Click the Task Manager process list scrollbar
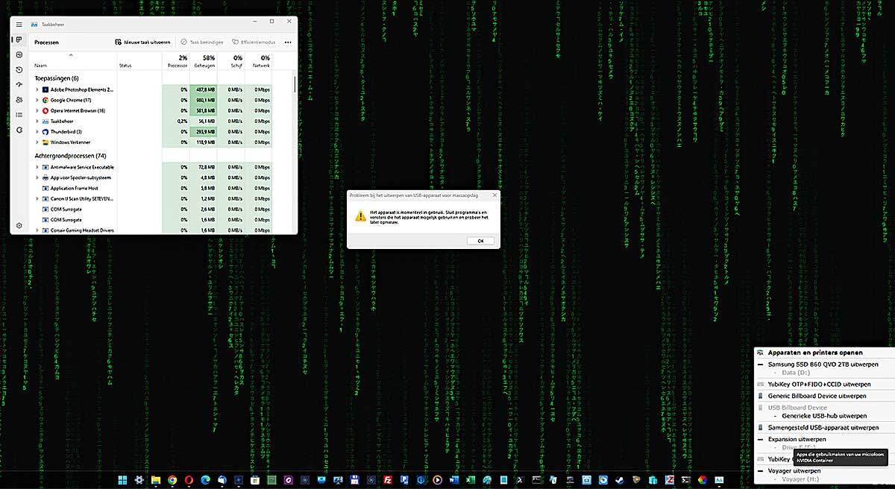This screenshot has width=895, height=489. tap(295, 83)
